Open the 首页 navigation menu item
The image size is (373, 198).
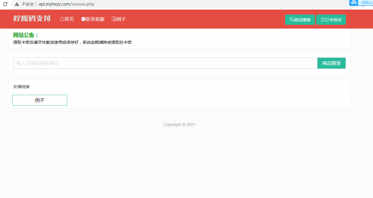point(69,19)
